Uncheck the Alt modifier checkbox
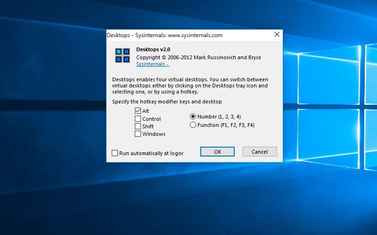The height and width of the screenshot is (235, 377). coord(138,110)
